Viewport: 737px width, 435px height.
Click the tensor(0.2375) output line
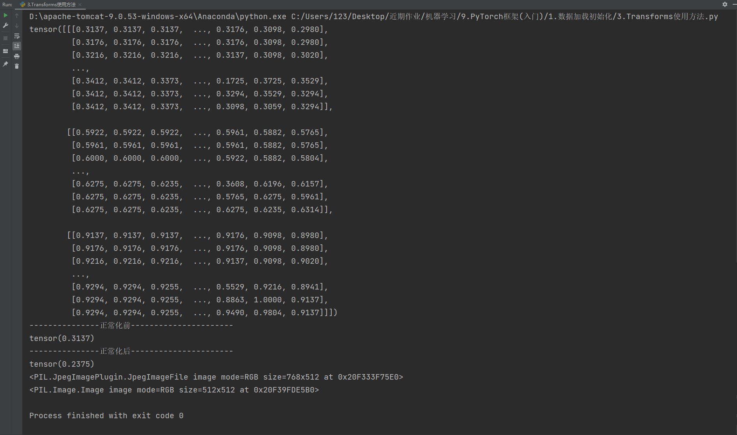(x=62, y=364)
